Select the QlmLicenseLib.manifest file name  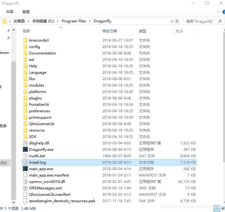(x=49, y=194)
